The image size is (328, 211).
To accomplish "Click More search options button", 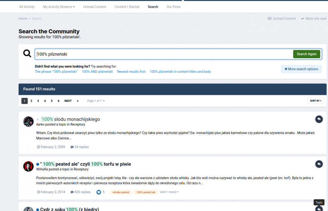I will (301, 69).
